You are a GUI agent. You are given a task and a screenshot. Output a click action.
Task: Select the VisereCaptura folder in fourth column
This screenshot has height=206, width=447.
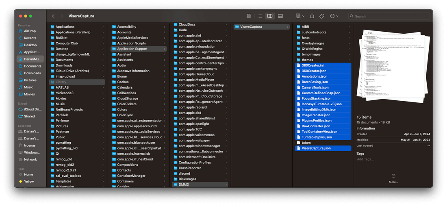coord(262,27)
